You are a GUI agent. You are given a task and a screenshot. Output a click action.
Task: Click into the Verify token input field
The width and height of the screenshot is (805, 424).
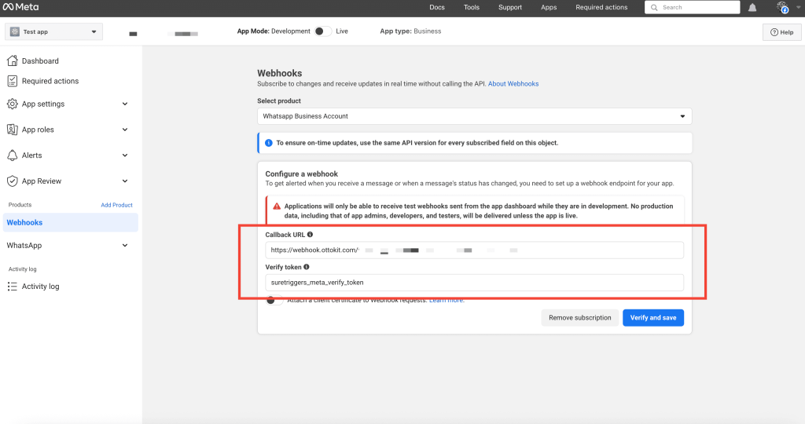pyautogui.click(x=474, y=283)
